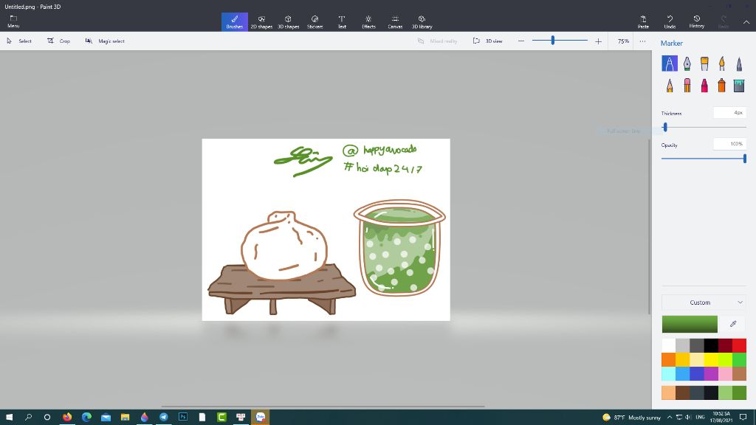Viewport: 756px width, 425px height.
Task: Click the vertical canvas scrollbar
Action: point(649,227)
